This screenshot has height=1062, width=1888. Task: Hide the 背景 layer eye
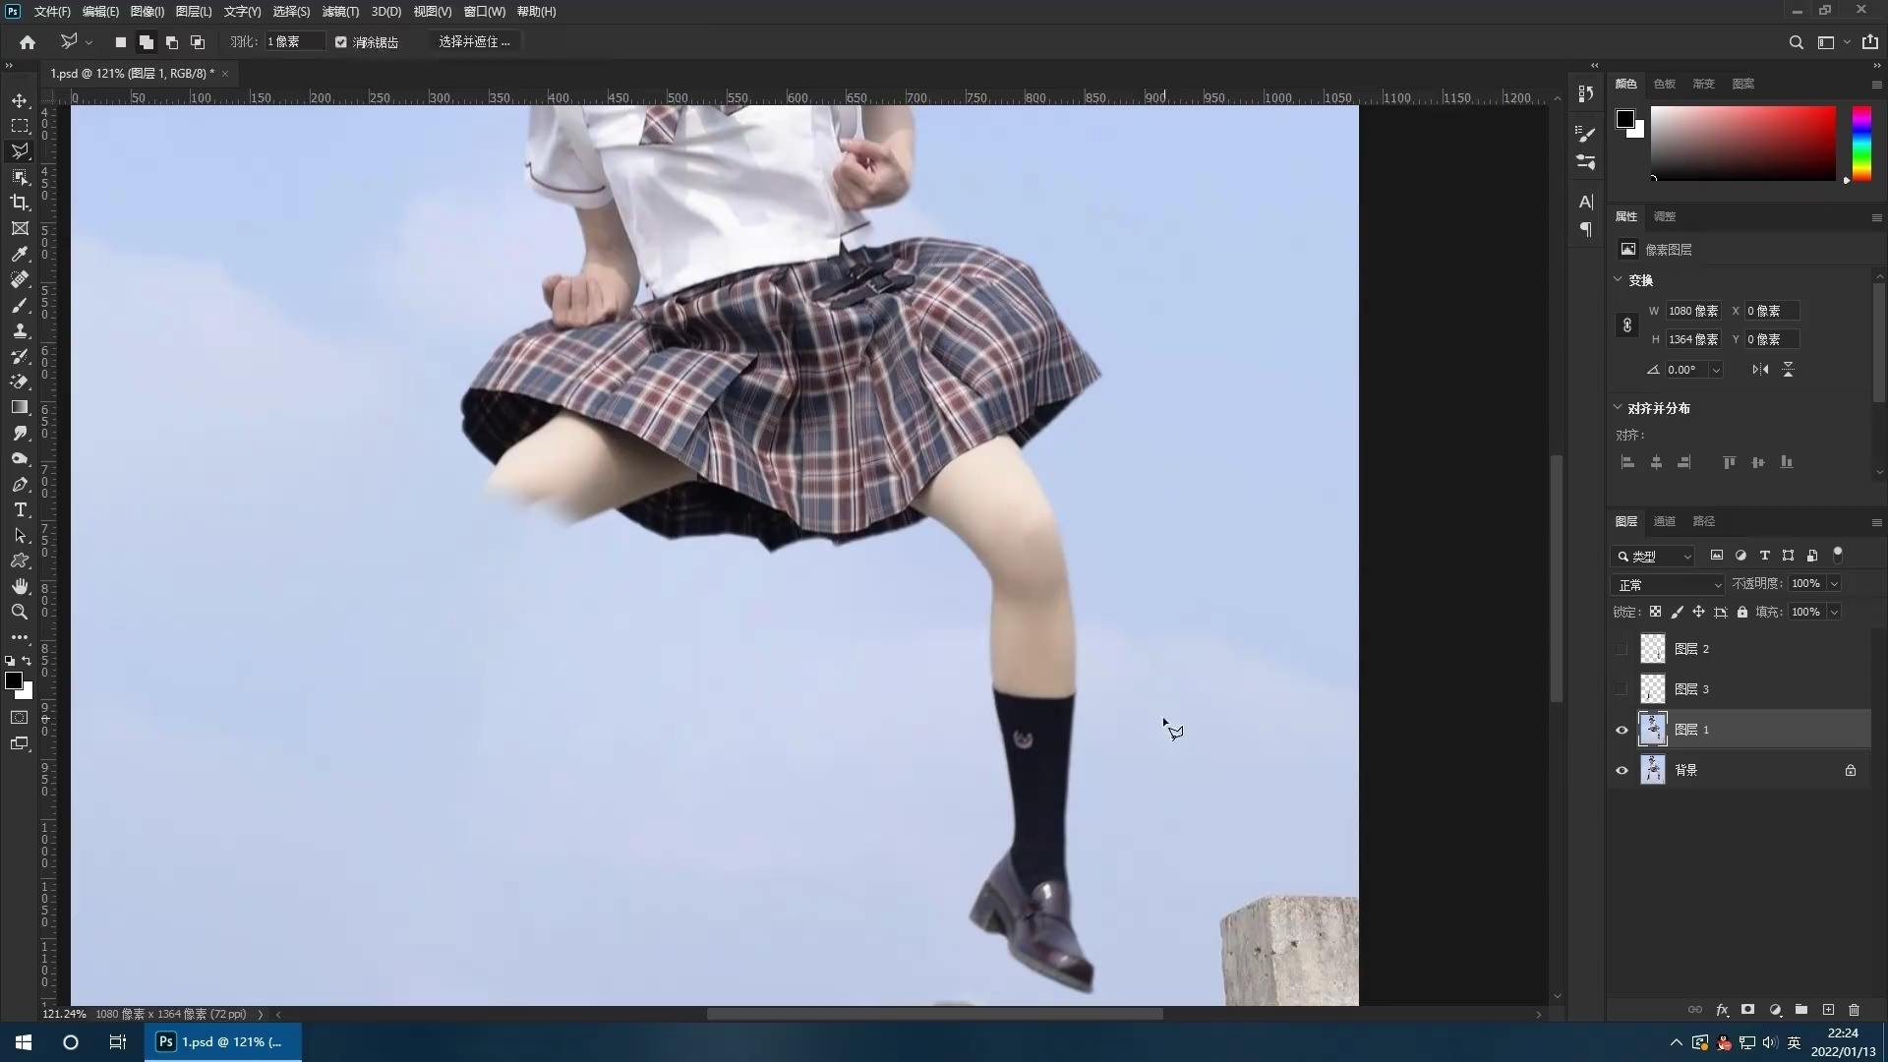click(1622, 770)
